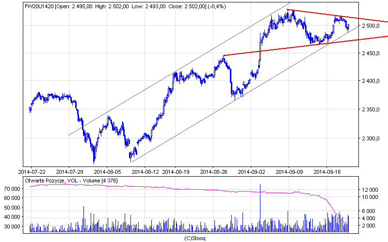Click the 2 450,0 price axis label
The width and height of the screenshot is (388, 242).
point(371,53)
